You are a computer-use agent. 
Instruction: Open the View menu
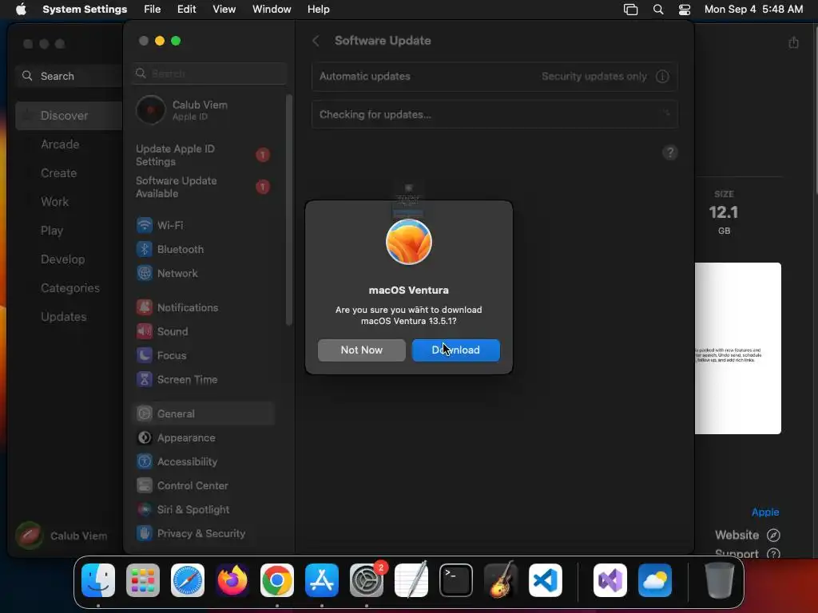tap(224, 10)
